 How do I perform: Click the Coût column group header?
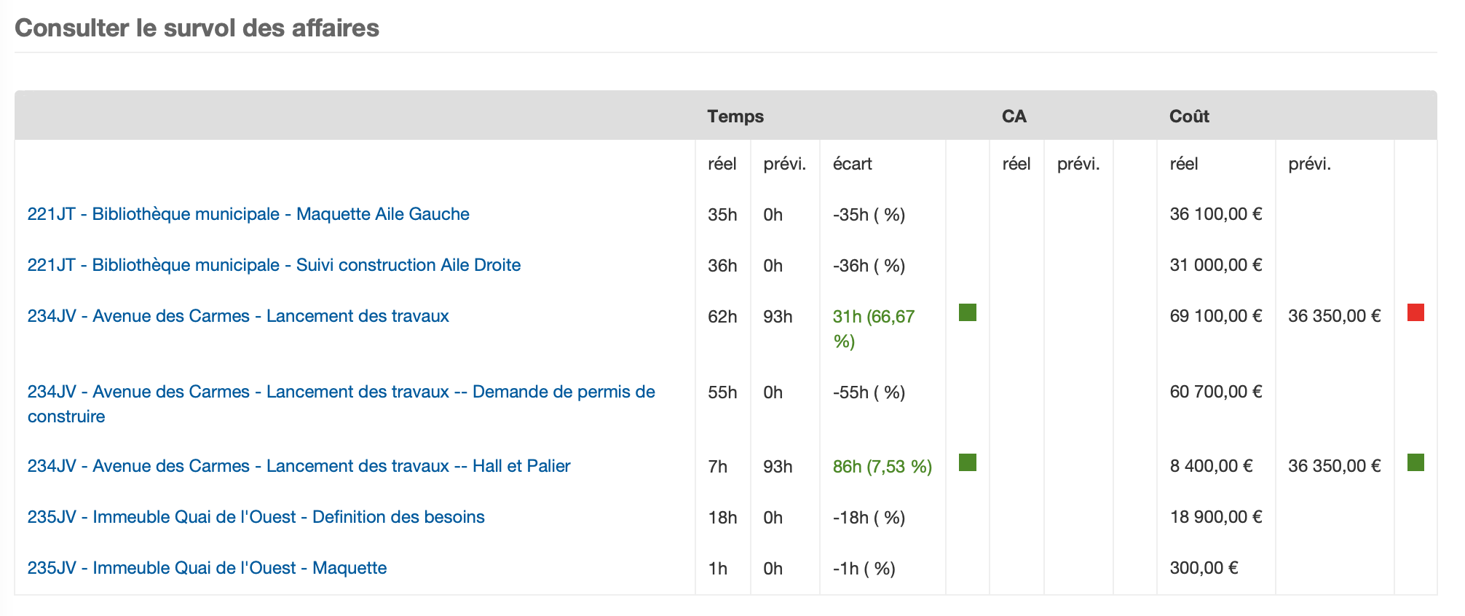click(x=1189, y=117)
